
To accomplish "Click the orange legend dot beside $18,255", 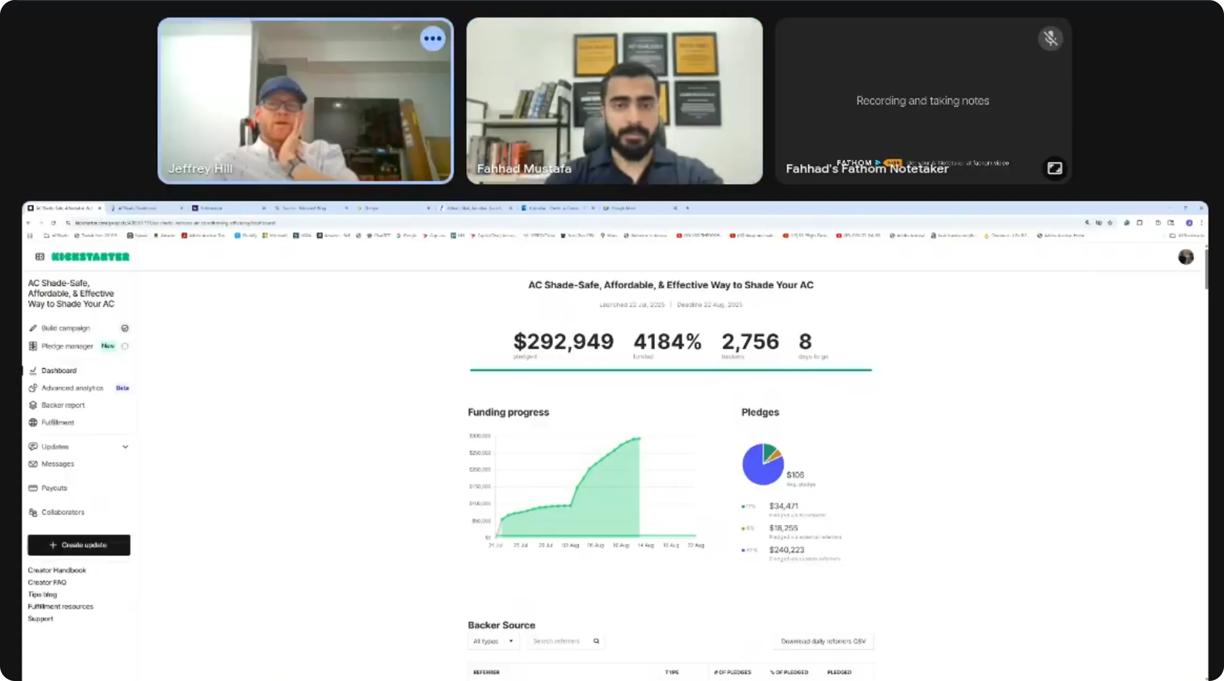I will pos(743,529).
